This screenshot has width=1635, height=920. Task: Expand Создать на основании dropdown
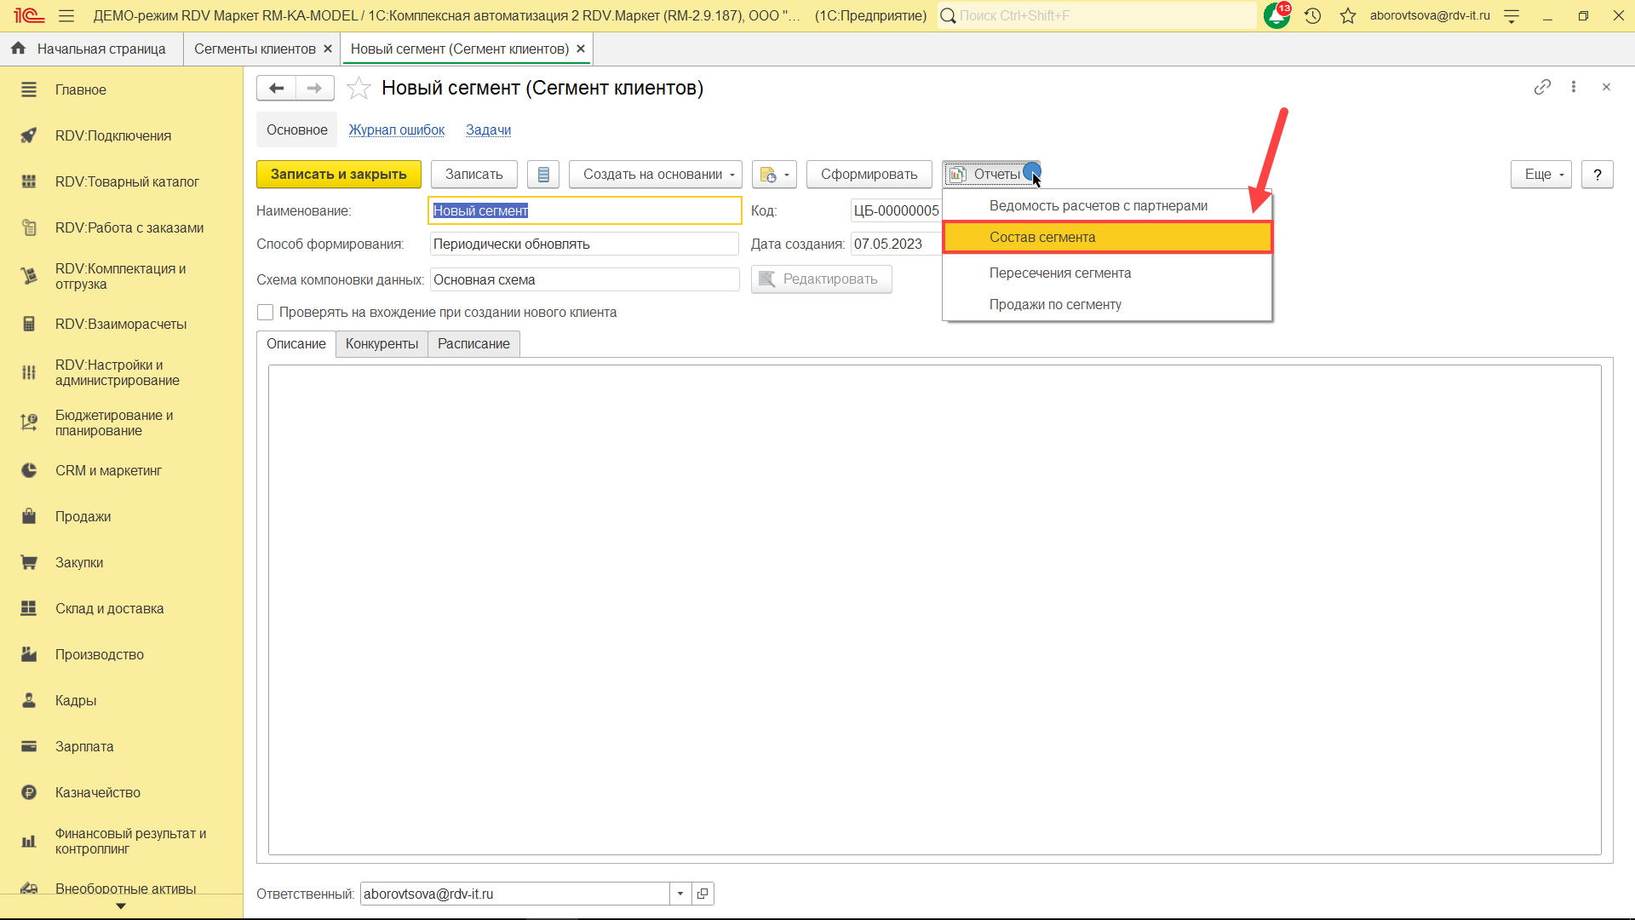click(x=655, y=175)
